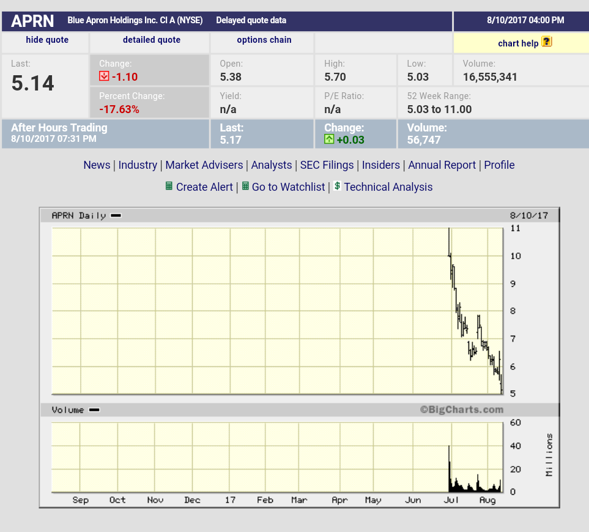Click the chart date 8/10/17
The height and width of the screenshot is (532, 589).
pyautogui.click(x=529, y=215)
